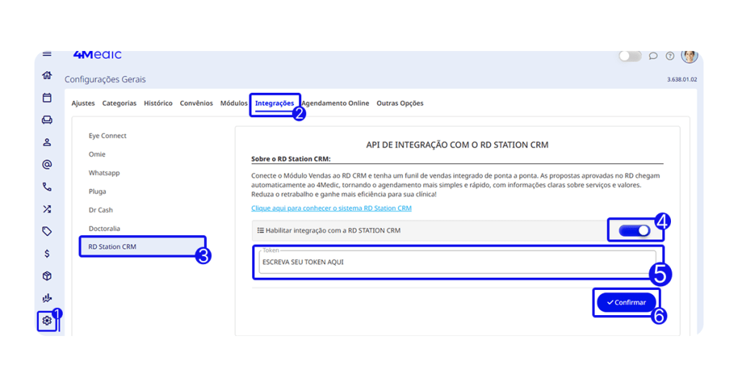Open the calendar icon in the sidebar
This screenshot has height=387, width=738.
47,98
